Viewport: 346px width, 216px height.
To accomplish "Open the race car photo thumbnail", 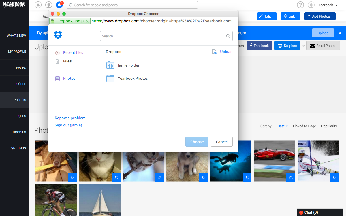I will point(274,161).
